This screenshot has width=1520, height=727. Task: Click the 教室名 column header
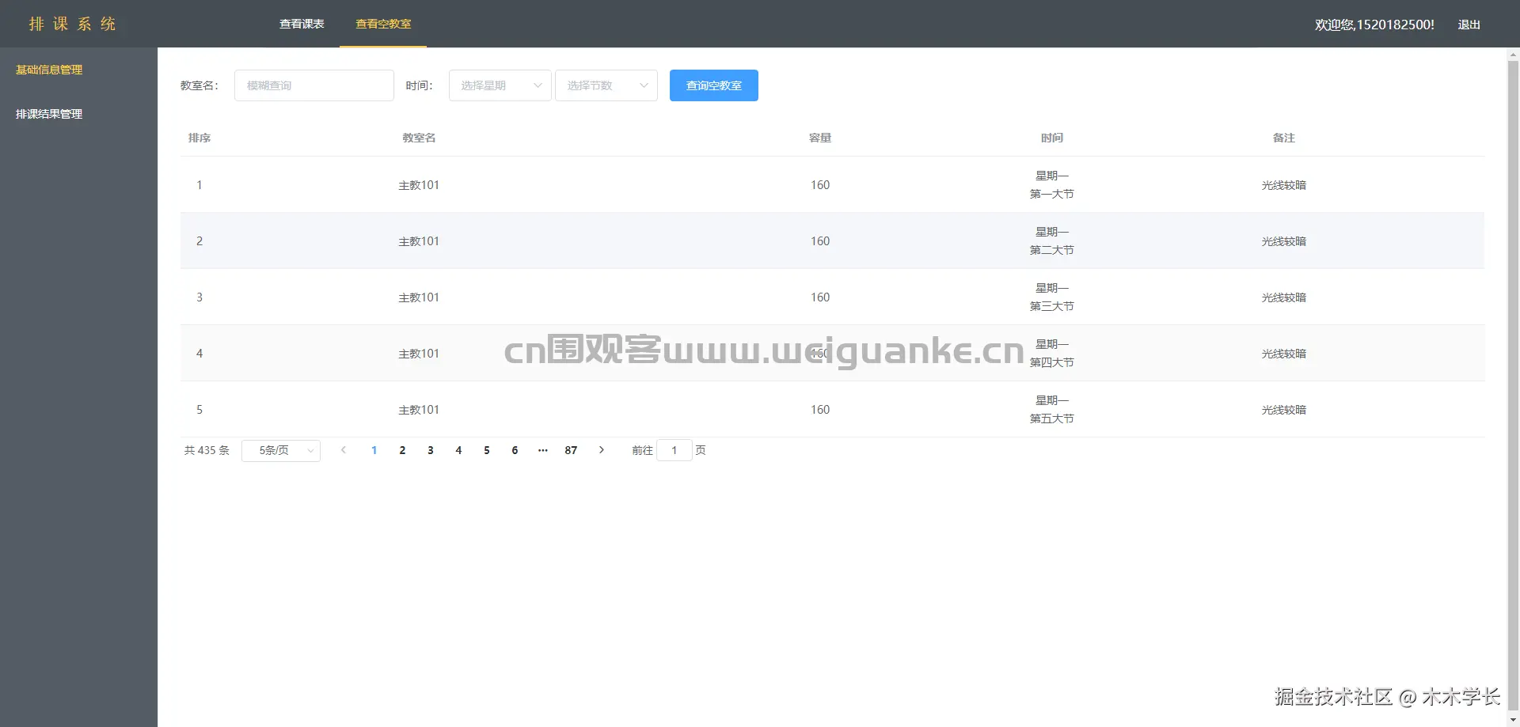tap(419, 138)
